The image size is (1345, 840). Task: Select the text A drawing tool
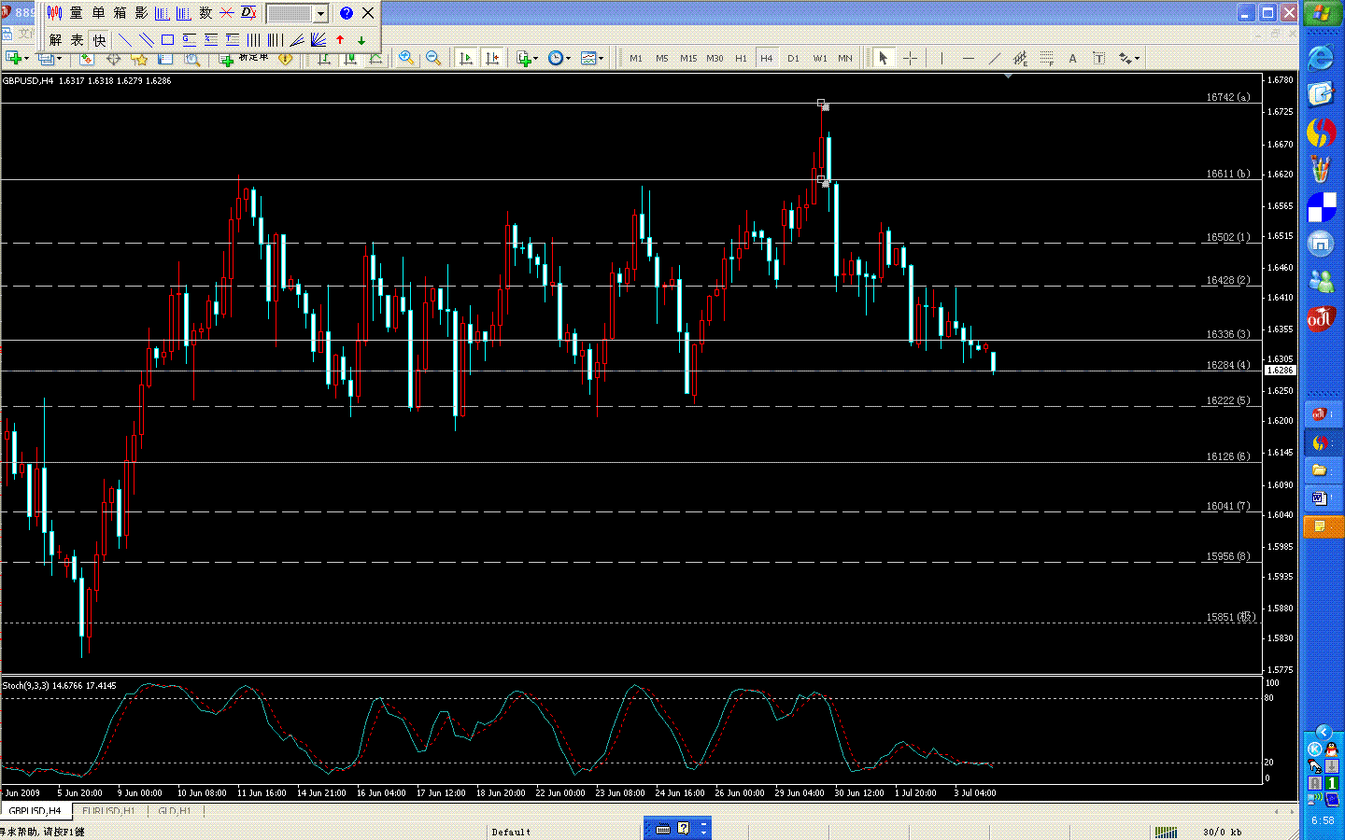click(x=1072, y=58)
